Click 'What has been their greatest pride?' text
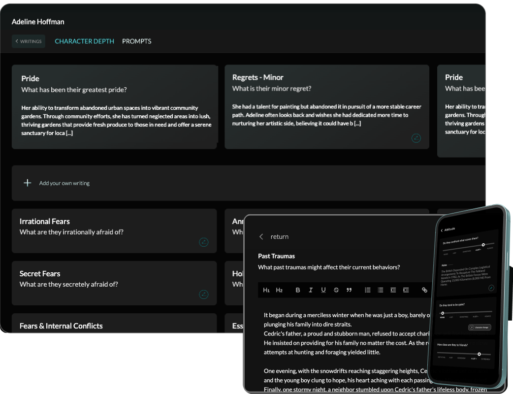 74,90
